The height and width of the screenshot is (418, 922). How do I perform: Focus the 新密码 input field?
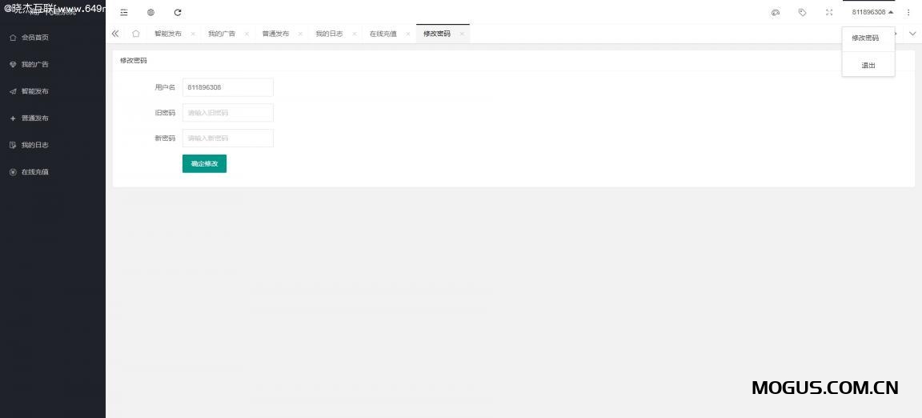point(228,139)
